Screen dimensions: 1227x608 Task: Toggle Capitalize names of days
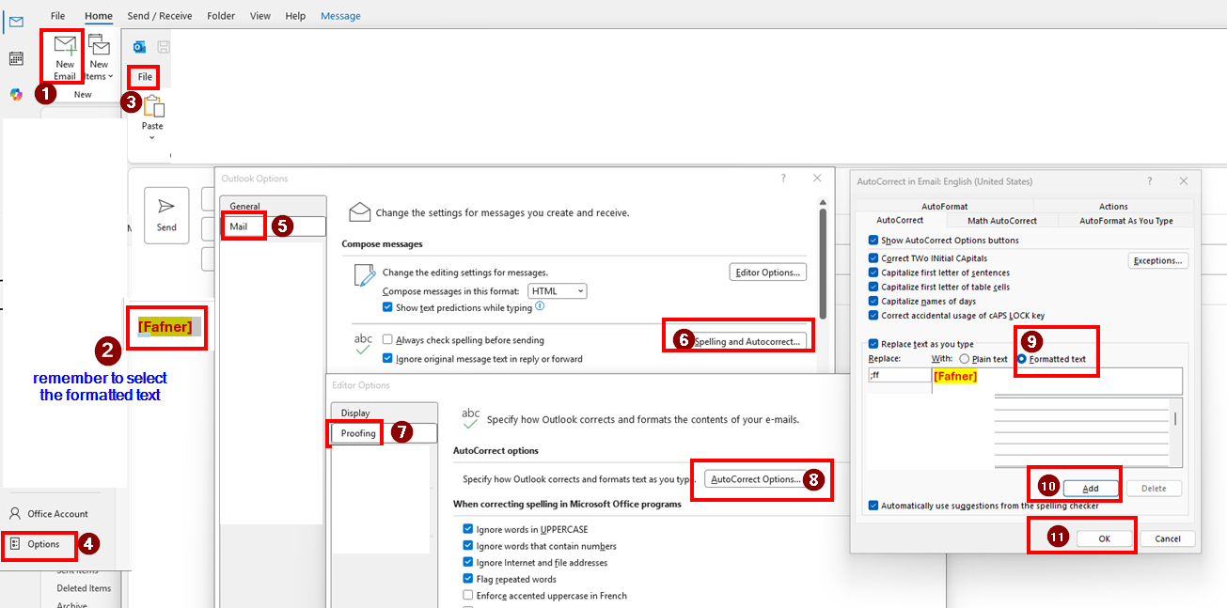874,302
